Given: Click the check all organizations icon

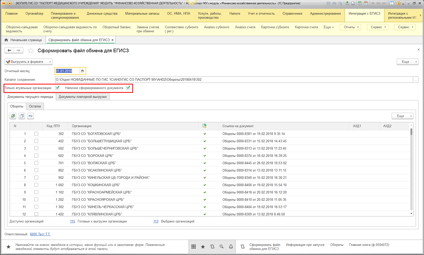Looking at the screenshot, I should tap(13, 116).
